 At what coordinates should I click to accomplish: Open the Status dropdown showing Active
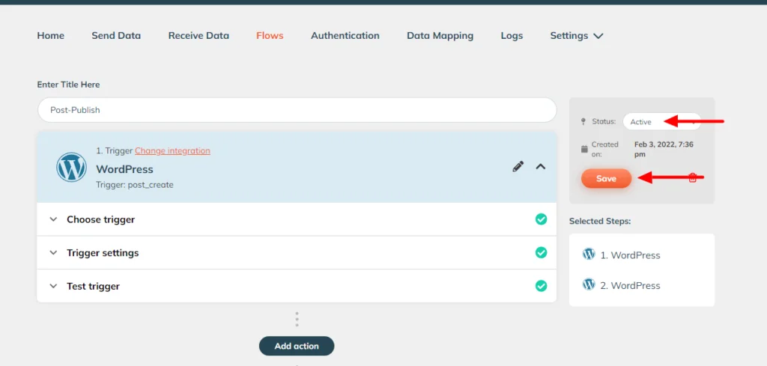662,122
